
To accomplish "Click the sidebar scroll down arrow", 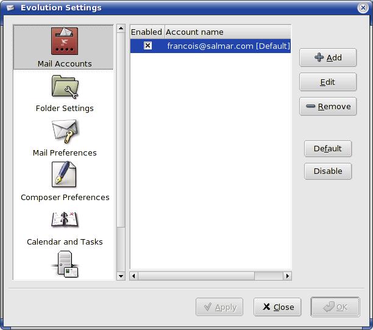I will pos(121,276).
